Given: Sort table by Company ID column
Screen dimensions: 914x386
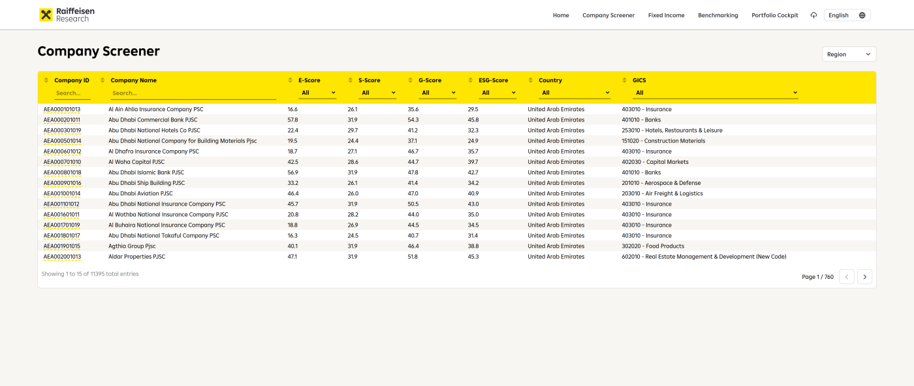Looking at the screenshot, I should 46,80.
